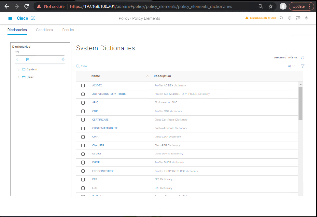Screen dimensions: 317x217
Task: Open the browser zoom magnifier icon
Action: point(261,6)
